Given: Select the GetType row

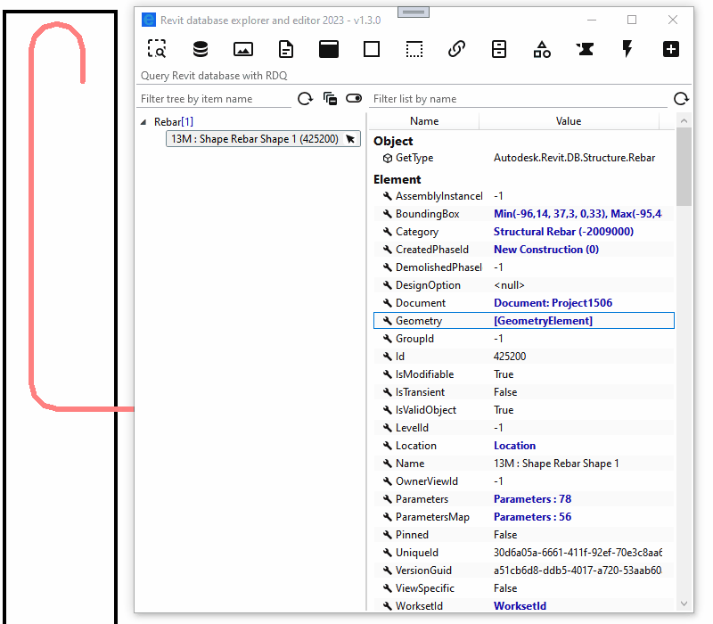Looking at the screenshot, I should pos(523,158).
